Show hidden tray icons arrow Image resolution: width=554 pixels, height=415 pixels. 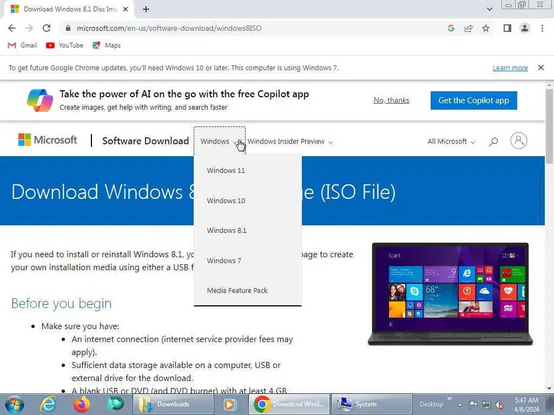(460, 405)
